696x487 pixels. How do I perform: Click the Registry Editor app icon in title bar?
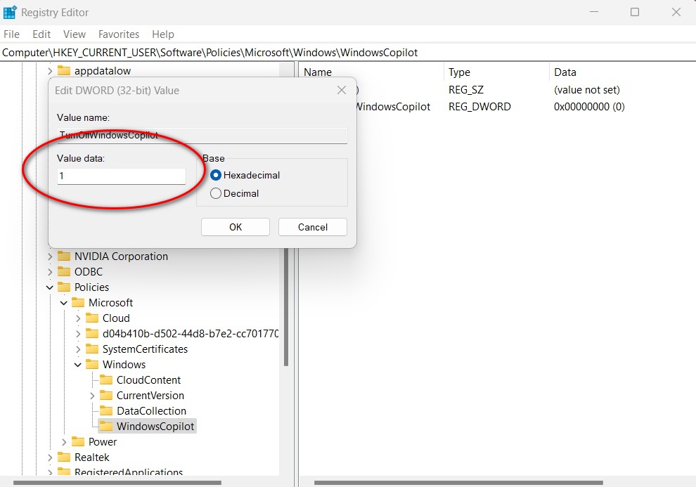pyautogui.click(x=10, y=13)
